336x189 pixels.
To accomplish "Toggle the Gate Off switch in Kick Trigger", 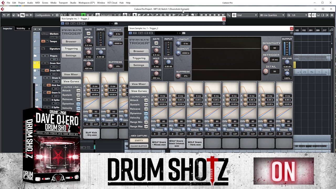I will (88, 34).
